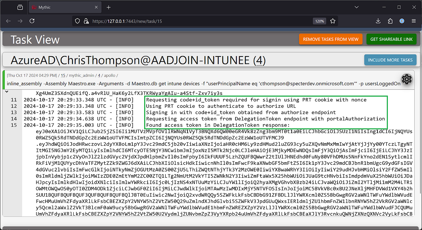
Task: Reset the 120% zoom level
Action: [x=320, y=21]
